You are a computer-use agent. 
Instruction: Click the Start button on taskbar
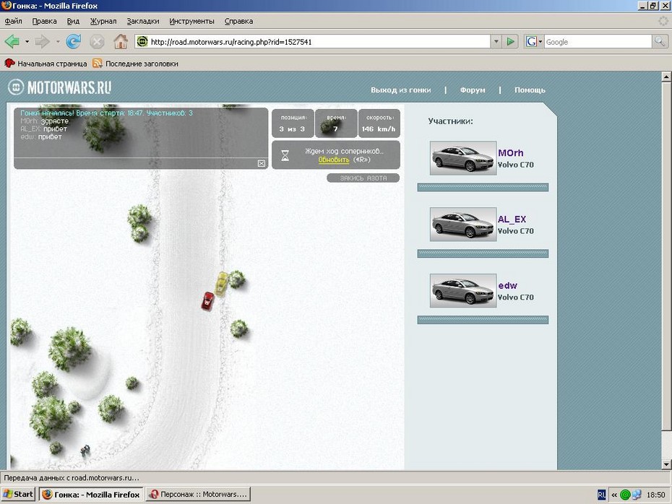18,494
